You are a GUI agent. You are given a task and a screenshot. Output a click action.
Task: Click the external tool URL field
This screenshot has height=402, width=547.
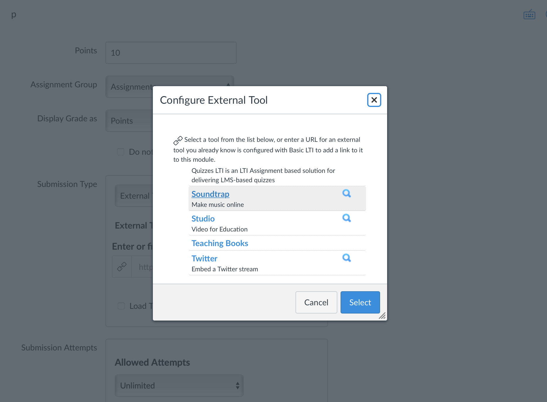[x=142, y=267]
